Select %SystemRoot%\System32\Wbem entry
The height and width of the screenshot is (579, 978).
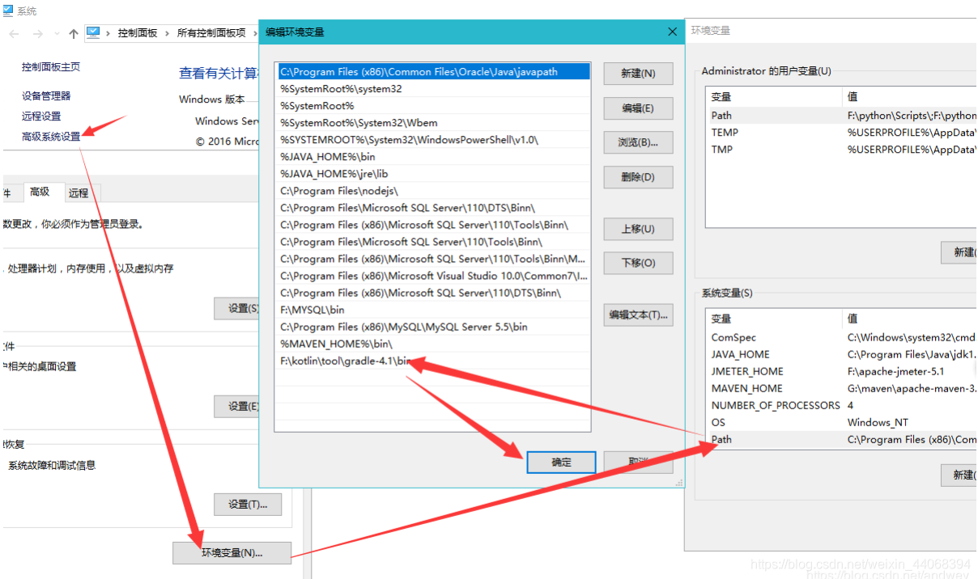click(433, 123)
